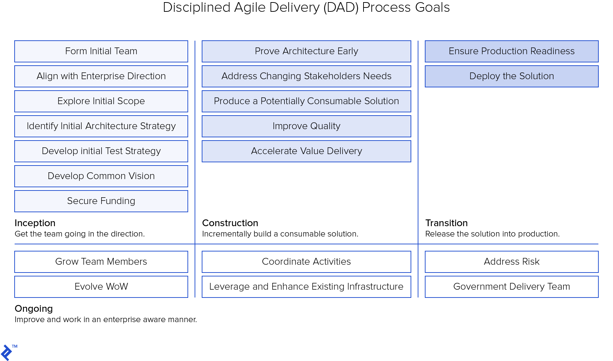This screenshot has height=361, width=613.
Task: Click the Deploy the Solution box
Action: pyautogui.click(x=512, y=76)
